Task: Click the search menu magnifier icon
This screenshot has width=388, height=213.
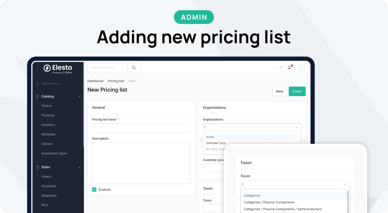Action: [x=38, y=84]
